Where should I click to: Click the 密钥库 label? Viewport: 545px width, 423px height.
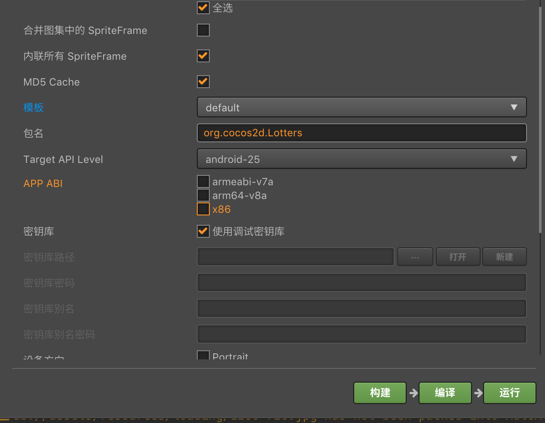(x=39, y=231)
